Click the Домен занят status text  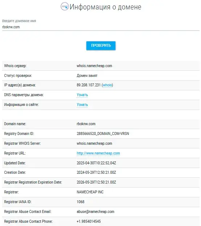[87, 76]
